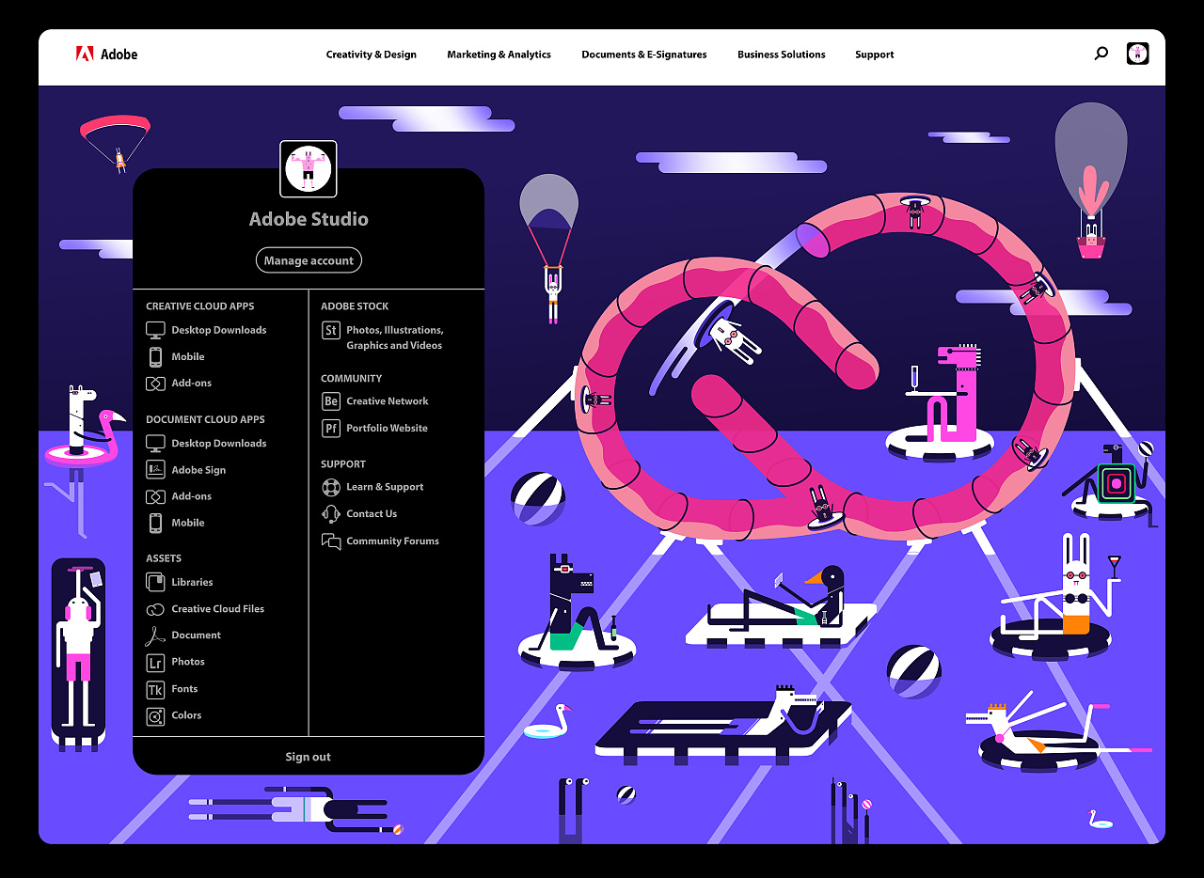The image size is (1204, 878).
Task: Open the search magnifier icon
Action: point(1101,54)
